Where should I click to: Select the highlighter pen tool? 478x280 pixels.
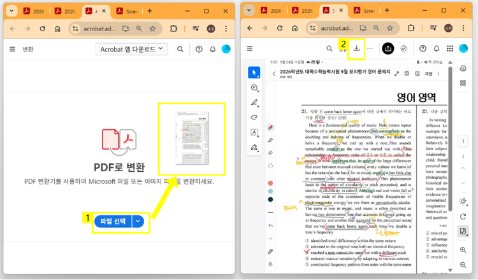click(x=254, y=102)
